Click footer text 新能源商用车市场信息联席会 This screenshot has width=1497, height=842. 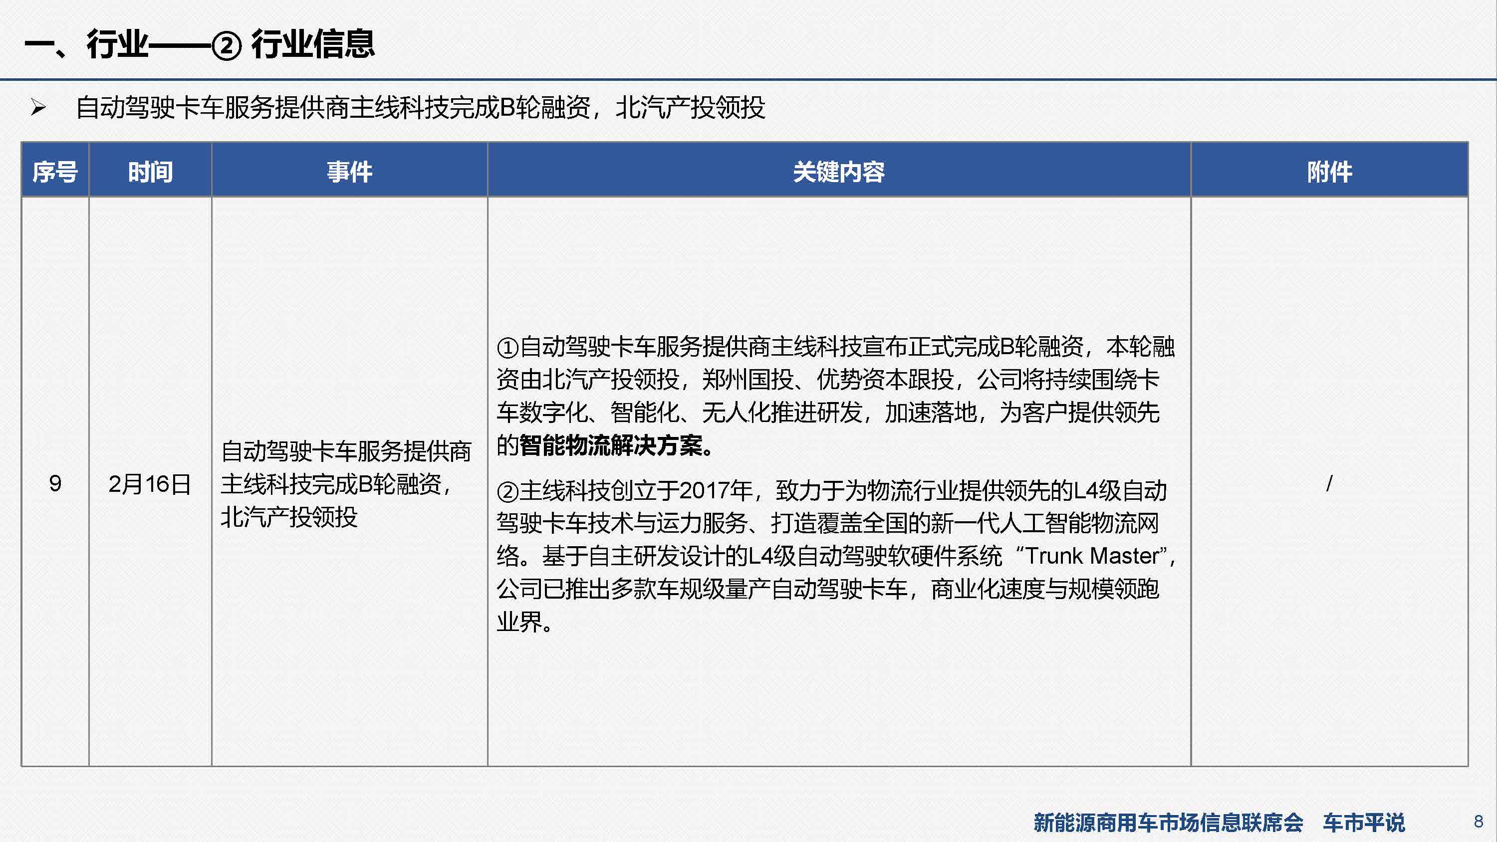(x=1168, y=822)
